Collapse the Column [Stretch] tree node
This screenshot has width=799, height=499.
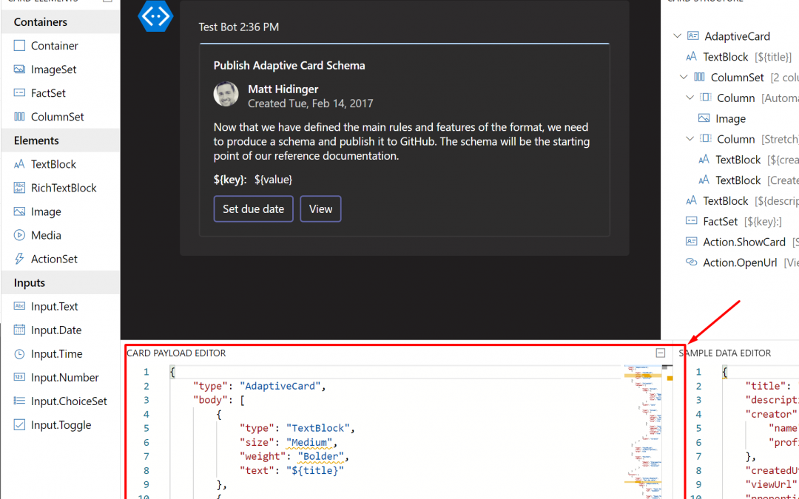click(690, 138)
